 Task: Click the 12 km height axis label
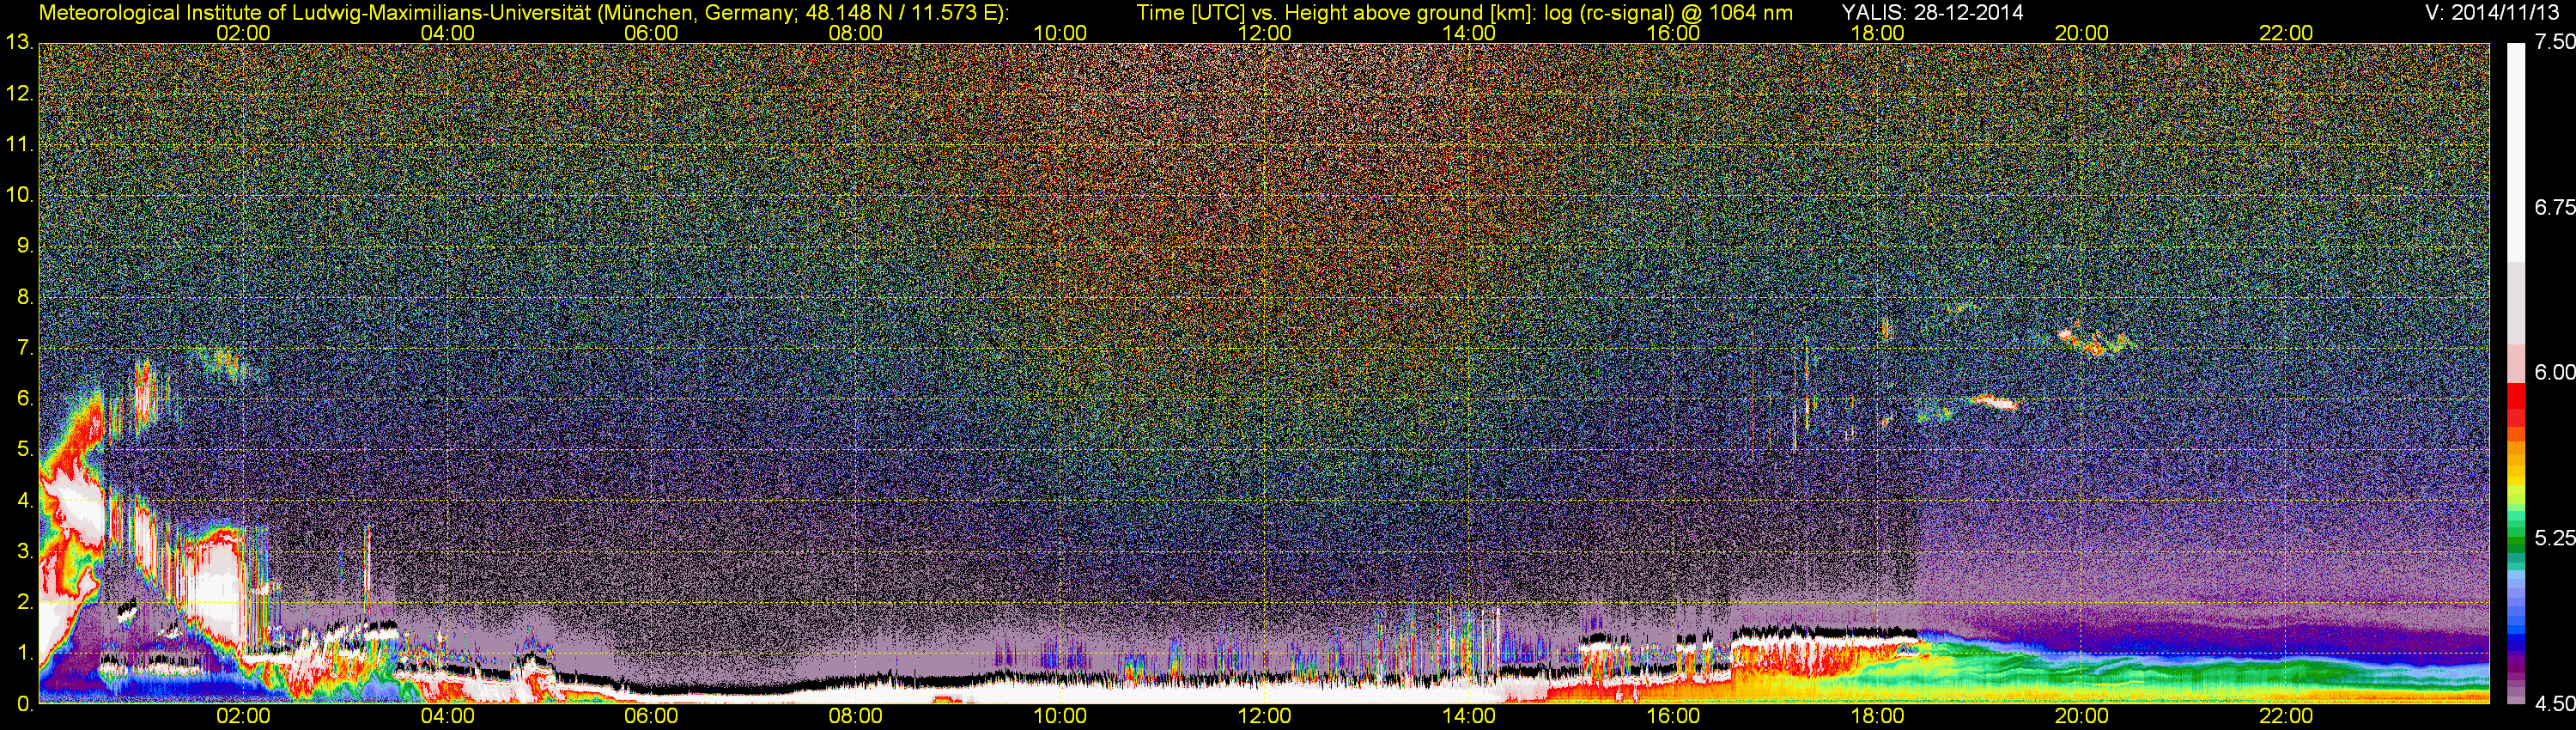18,93
